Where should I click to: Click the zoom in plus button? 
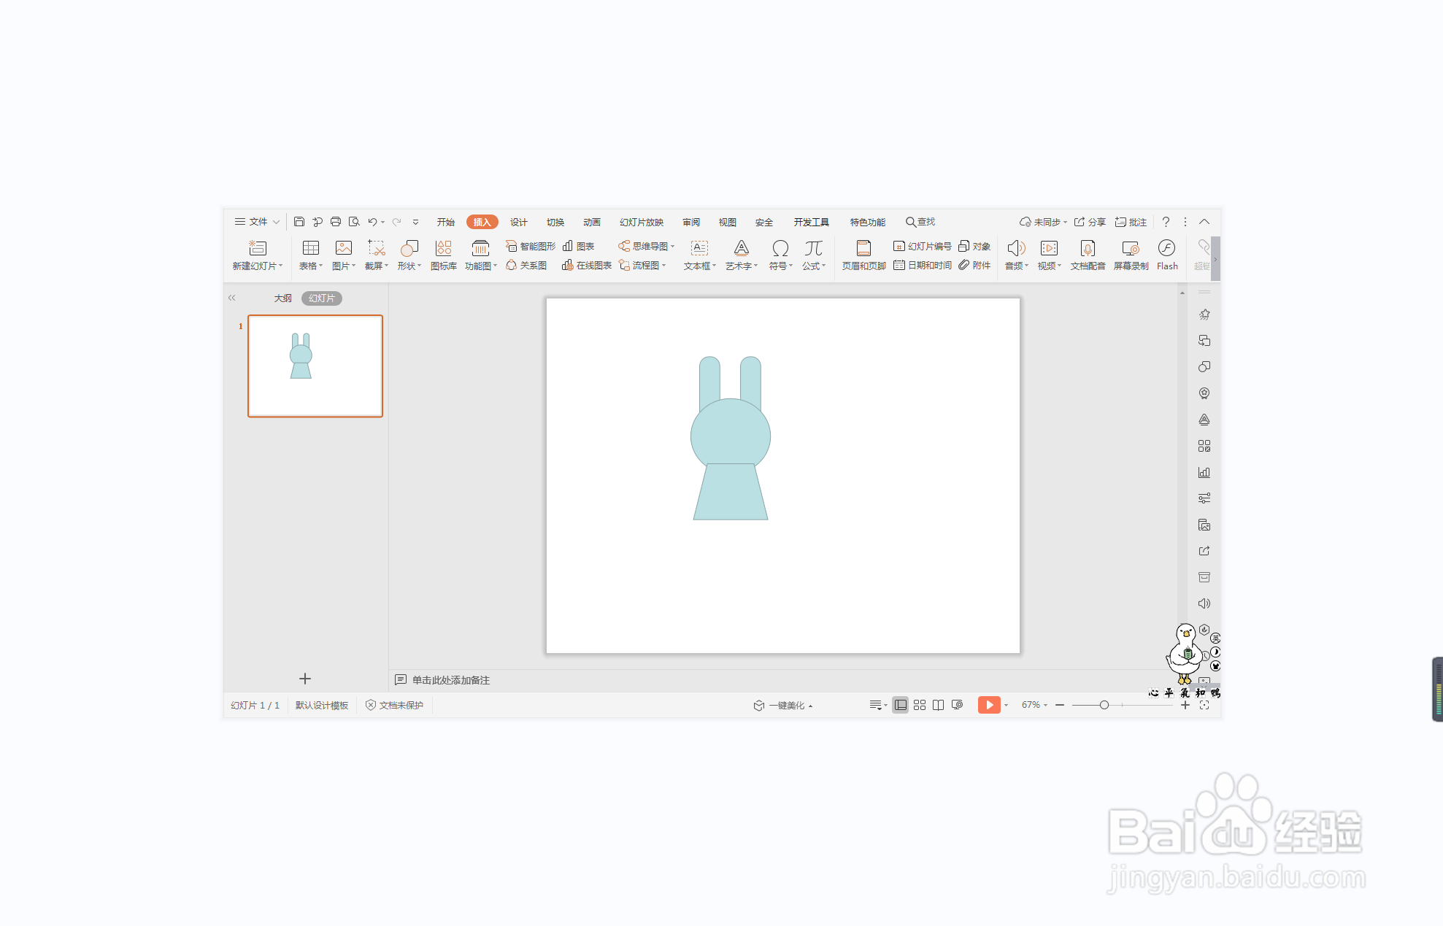(1185, 705)
